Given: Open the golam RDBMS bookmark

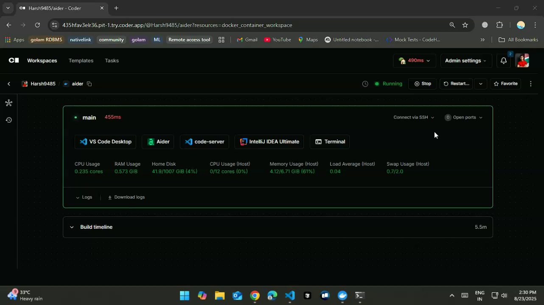Looking at the screenshot, I should pos(46,40).
